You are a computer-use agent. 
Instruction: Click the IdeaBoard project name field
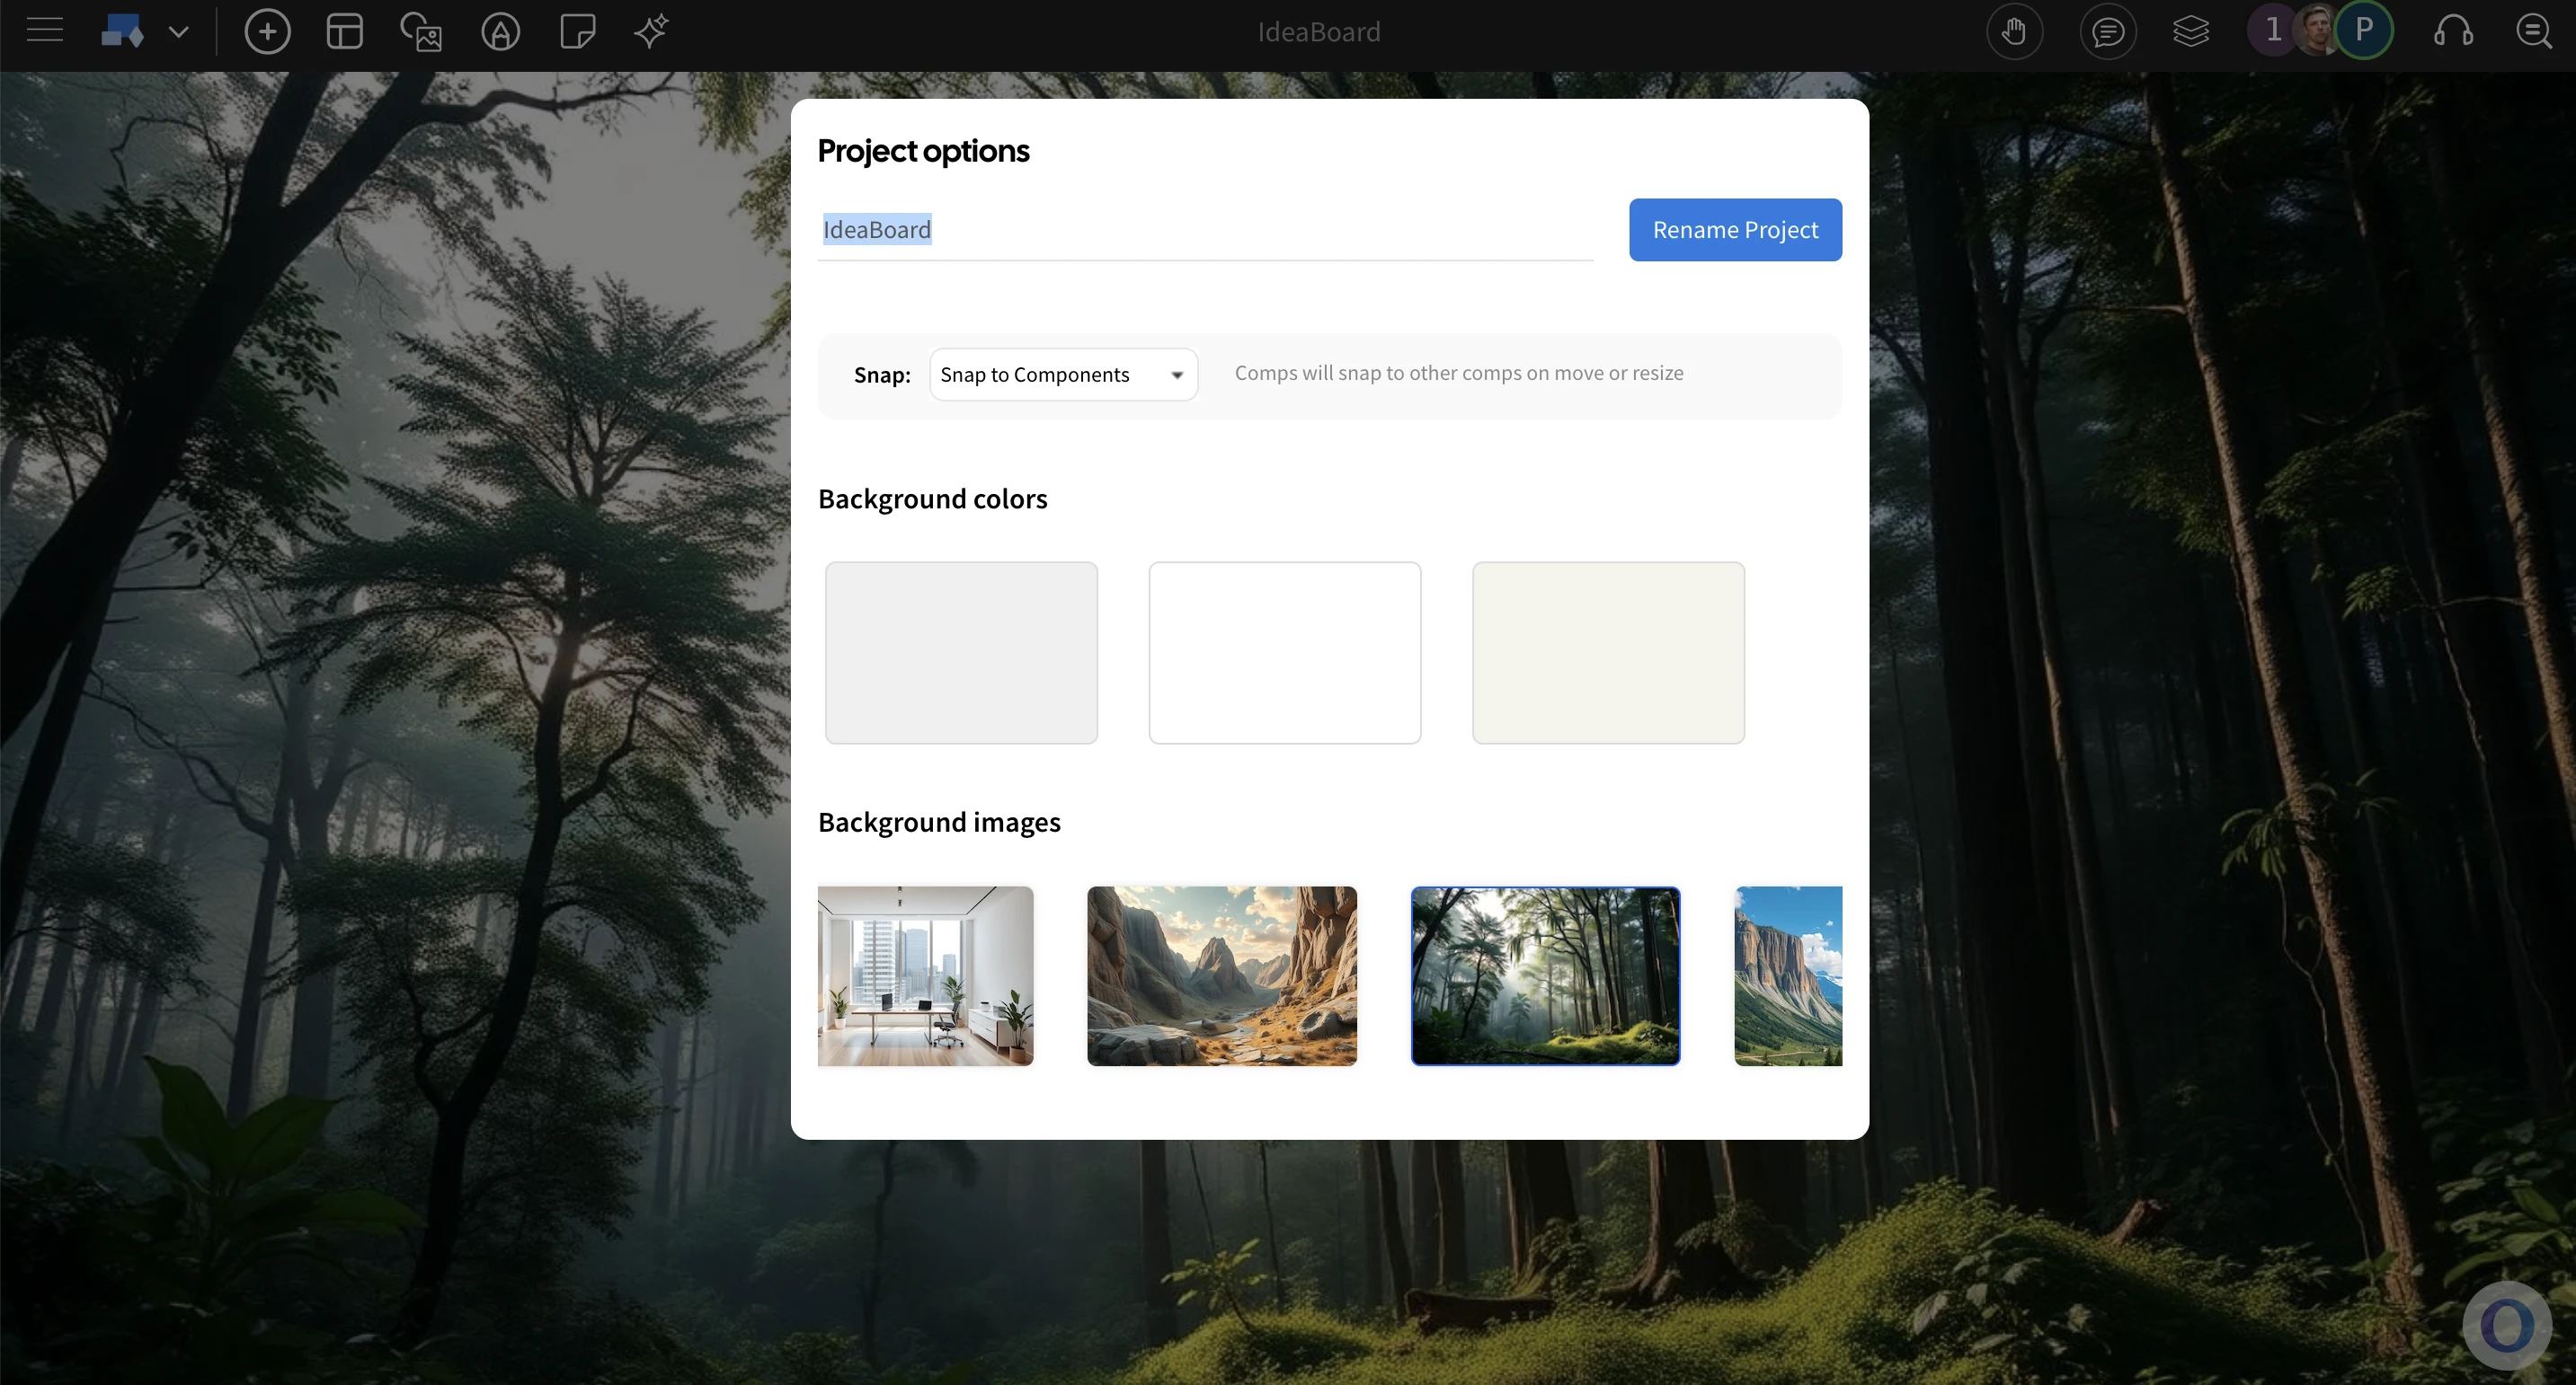point(1204,231)
